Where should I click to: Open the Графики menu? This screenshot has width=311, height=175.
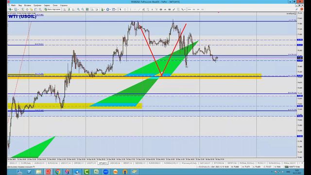[x=37, y=5]
